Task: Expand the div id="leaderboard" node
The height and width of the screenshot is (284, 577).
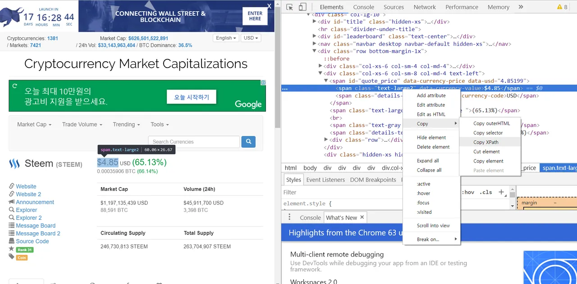Action: [x=315, y=36]
